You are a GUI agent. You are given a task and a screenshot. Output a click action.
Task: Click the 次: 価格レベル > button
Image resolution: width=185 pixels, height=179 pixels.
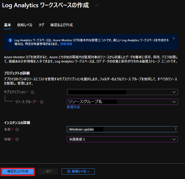[78, 171]
